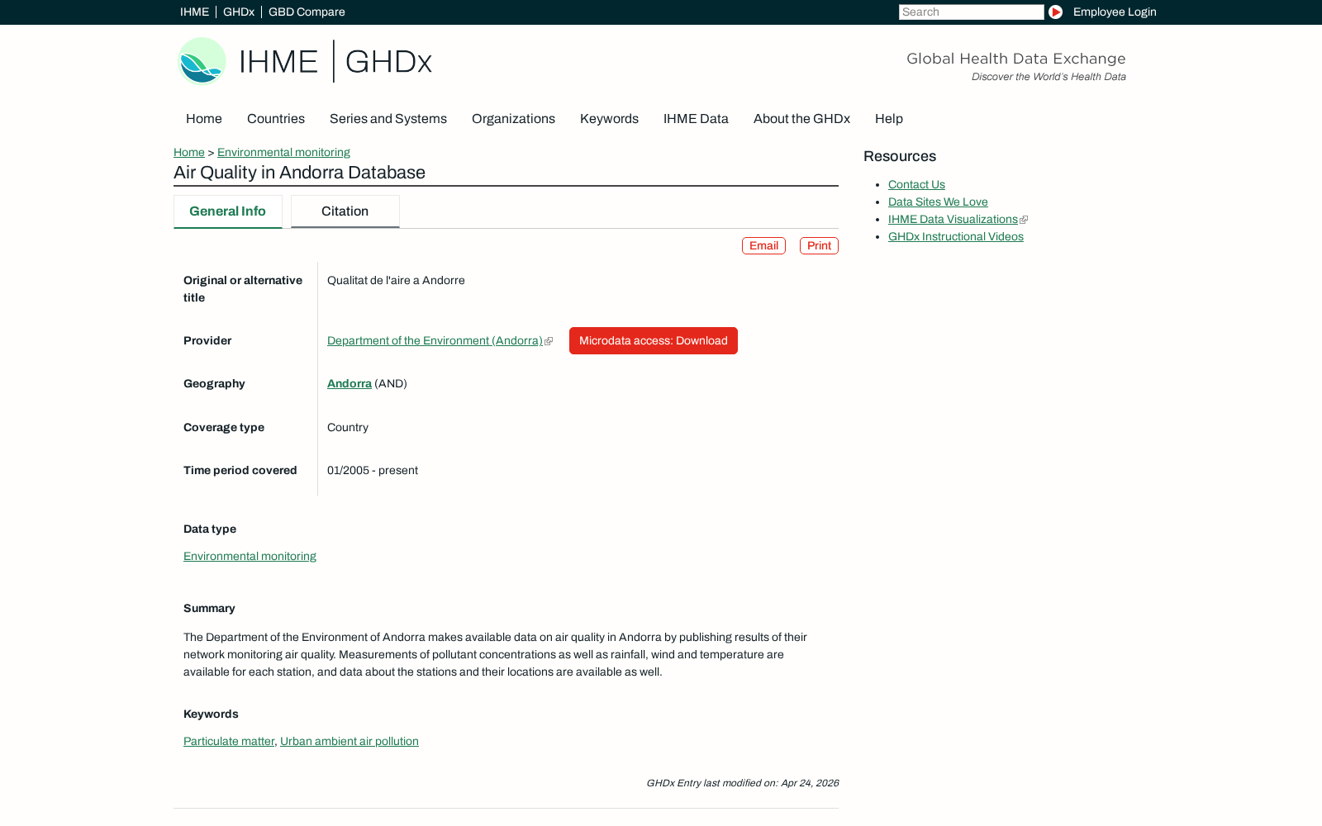1322x826 pixels.
Task: Open the GHDx link in the top bar
Action: [239, 12]
